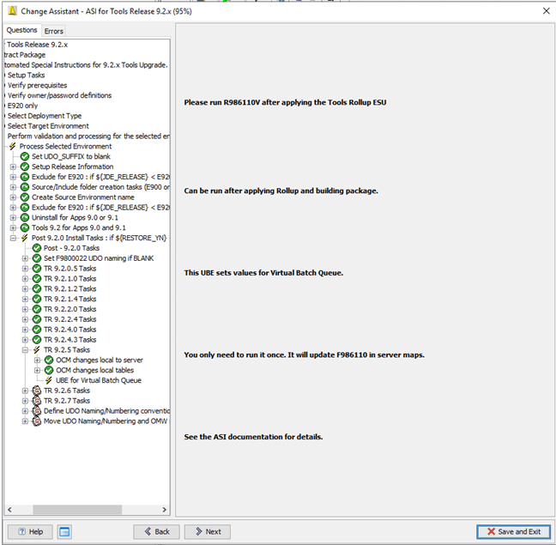556x545 pixels.
Task: Click green check icon for TR 9.2.1.2 Tasks
Action: pyautogui.click(x=37, y=288)
